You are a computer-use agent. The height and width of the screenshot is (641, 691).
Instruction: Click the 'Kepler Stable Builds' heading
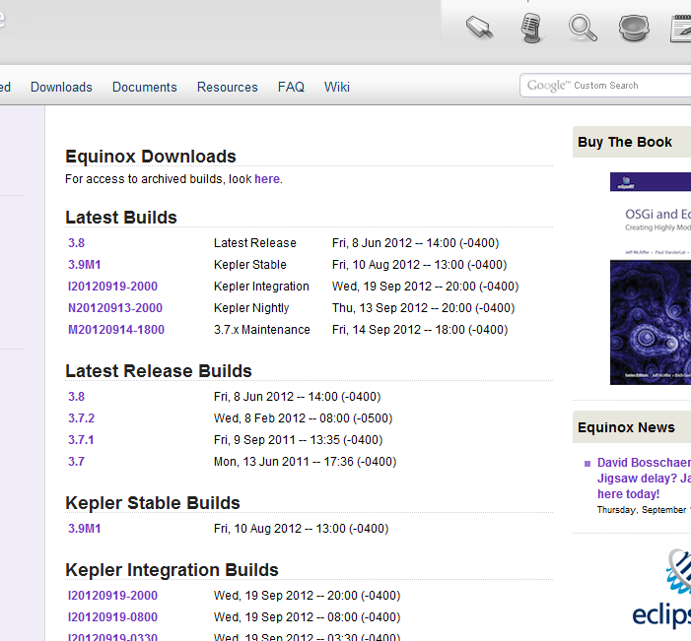pyautogui.click(x=153, y=503)
